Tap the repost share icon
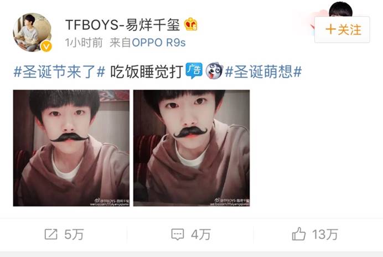This screenshot has height=257, width=383. click(51, 234)
